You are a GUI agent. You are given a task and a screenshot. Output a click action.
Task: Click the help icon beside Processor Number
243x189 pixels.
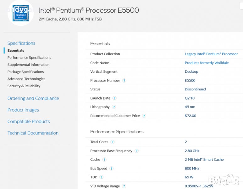pos(124,81)
